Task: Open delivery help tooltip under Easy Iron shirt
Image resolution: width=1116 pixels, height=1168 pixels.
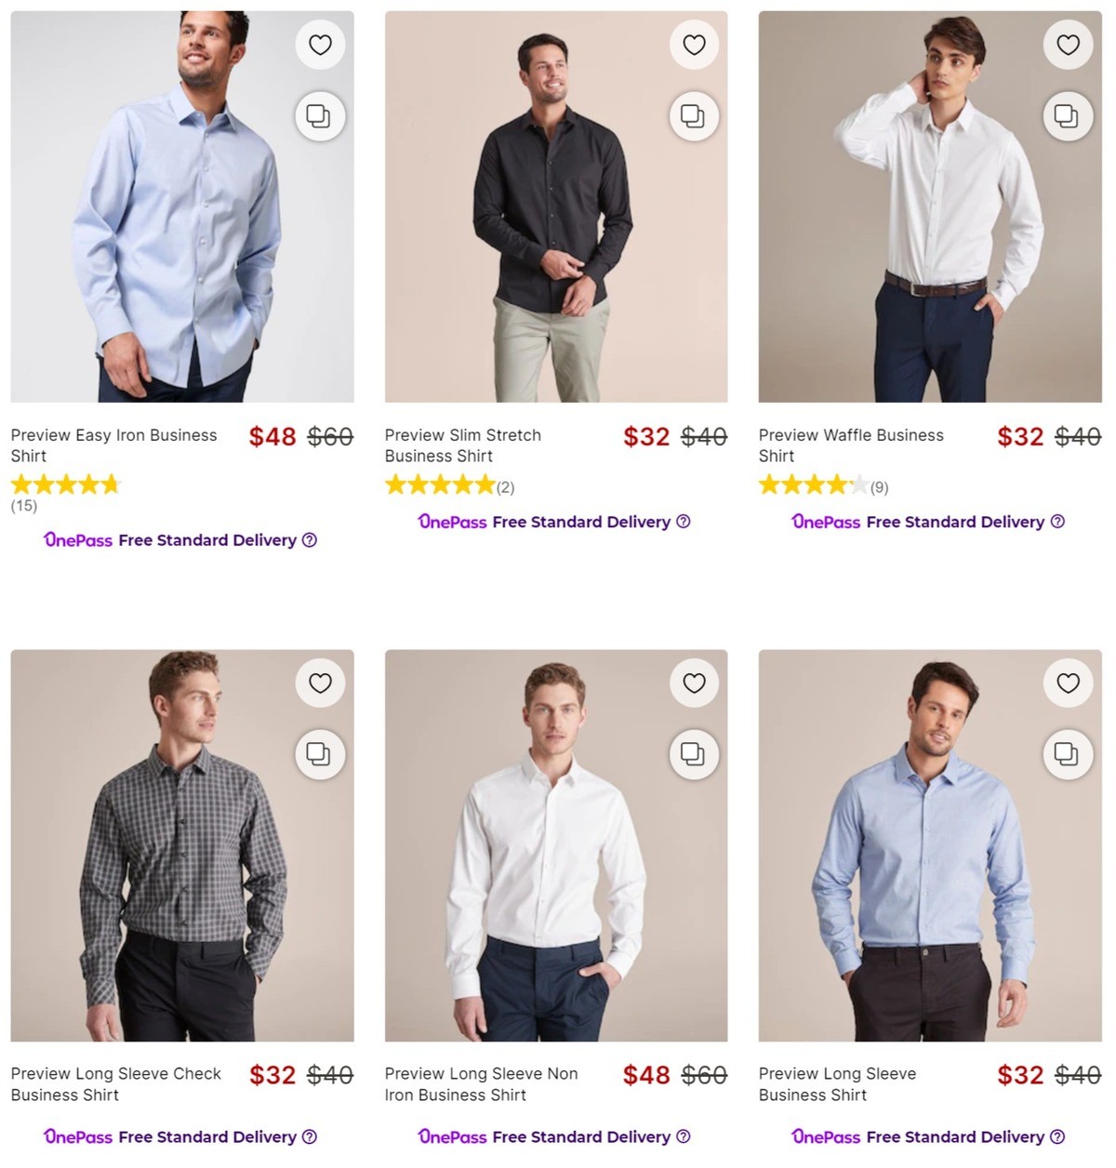Action: tap(310, 540)
